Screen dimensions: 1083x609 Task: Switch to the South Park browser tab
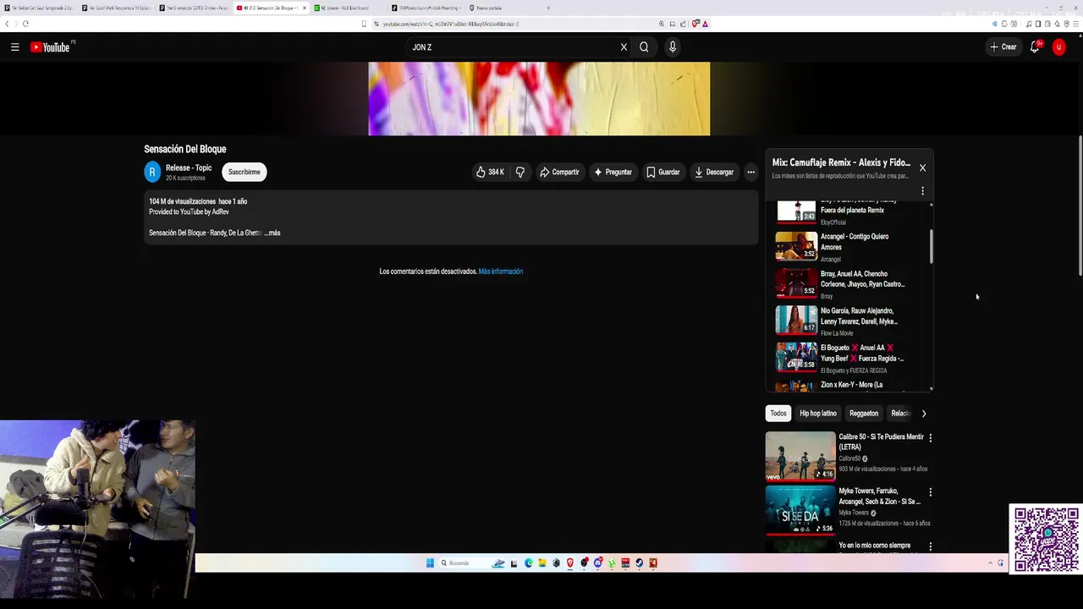(116, 8)
